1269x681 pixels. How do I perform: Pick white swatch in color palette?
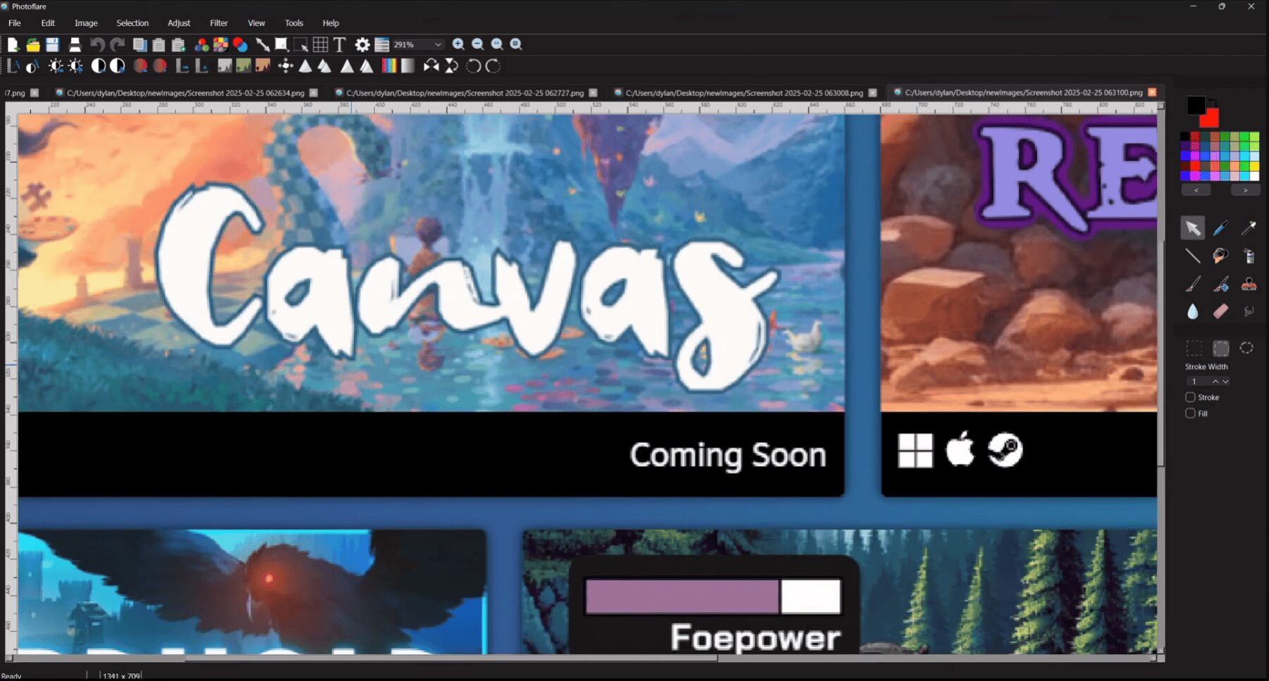(1254, 176)
